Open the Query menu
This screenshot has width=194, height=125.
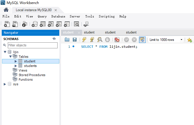point(42,16)
